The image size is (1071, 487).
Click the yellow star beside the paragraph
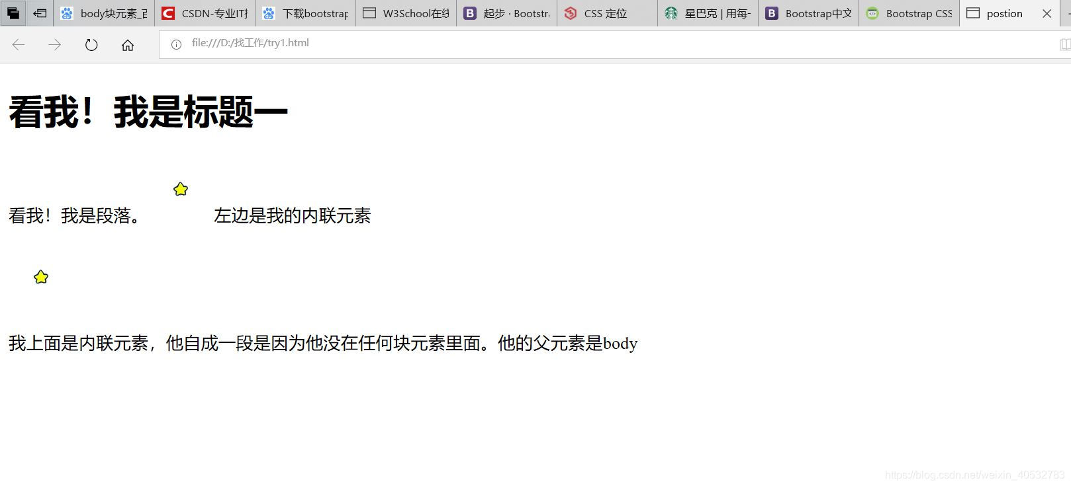click(181, 190)
